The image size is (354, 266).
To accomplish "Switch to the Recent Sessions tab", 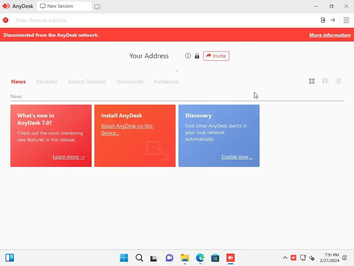I will [x=87, y=81].
